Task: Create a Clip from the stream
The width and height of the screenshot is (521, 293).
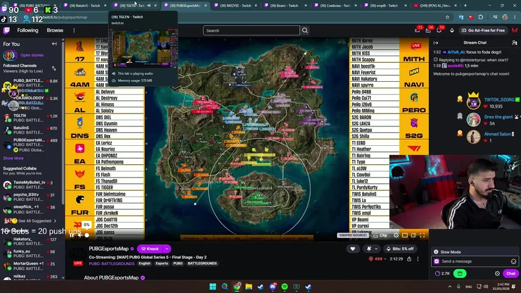Action: tap(380, 235)
